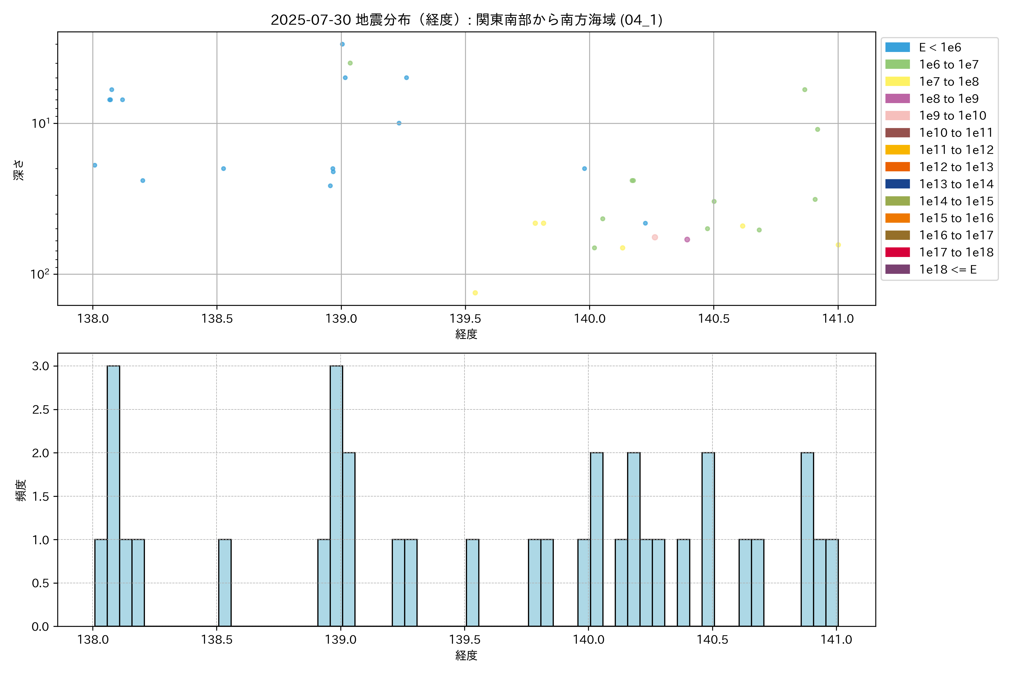The width and height of the screenshot is (1011, 674).
Task: Click the height-3 histogram bar near 139.0
Action: click(x=336, y=496)
